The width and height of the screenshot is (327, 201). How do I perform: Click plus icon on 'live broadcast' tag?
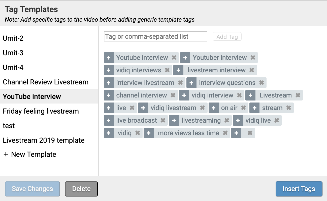pos(109,120)
